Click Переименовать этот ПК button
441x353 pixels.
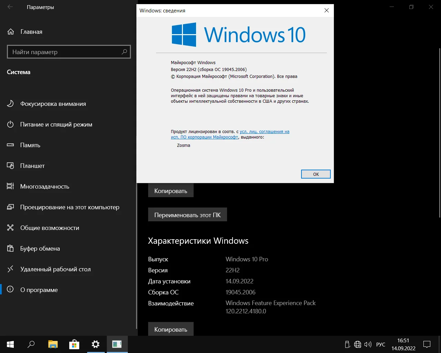click(x=187, y=215)
